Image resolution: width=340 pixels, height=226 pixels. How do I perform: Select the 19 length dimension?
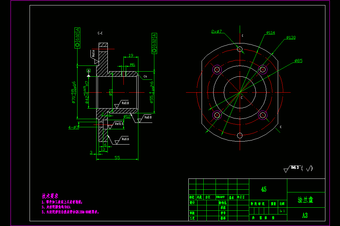pos(131,55)
